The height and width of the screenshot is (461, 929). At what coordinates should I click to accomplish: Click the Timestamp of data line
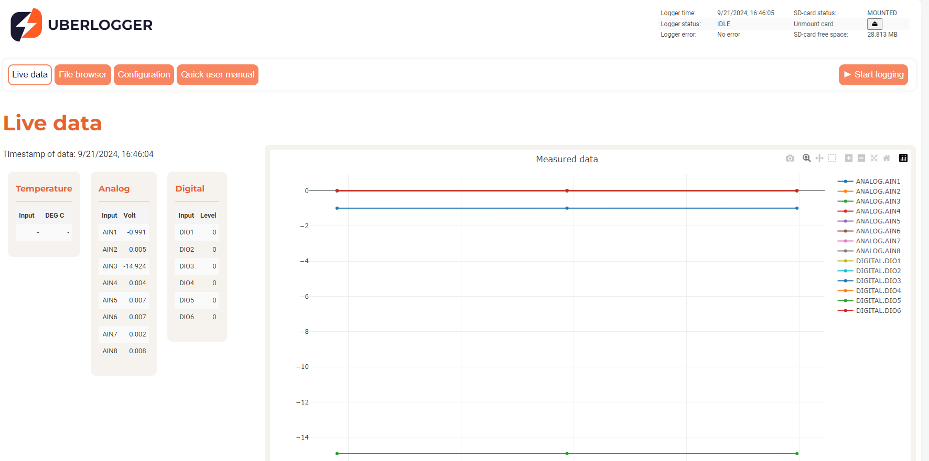[x=78, y=154]
